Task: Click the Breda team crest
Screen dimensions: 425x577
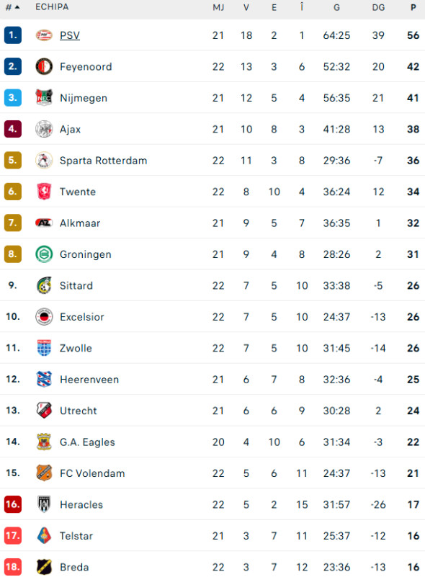Action: point(43,567)
